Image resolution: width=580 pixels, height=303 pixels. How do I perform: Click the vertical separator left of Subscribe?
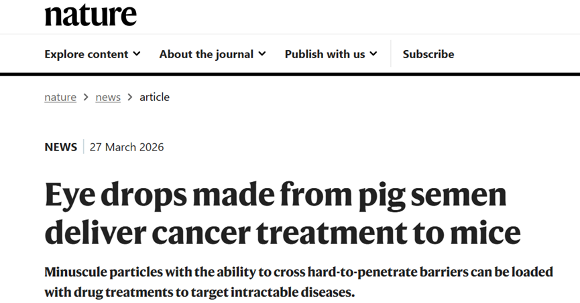pos(390,54)
